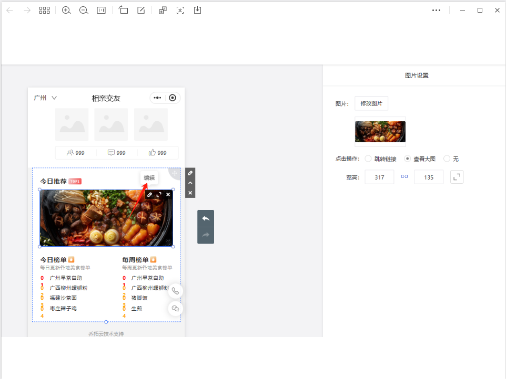
Task: Click the phone contact floating icon
Action: (x=175, y=291)
